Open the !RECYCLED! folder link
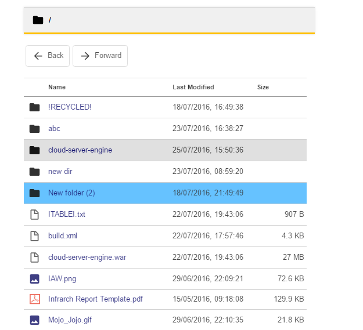Image resolution: width=363 pixels, height=330 pixels. click(x=70, y=107)
